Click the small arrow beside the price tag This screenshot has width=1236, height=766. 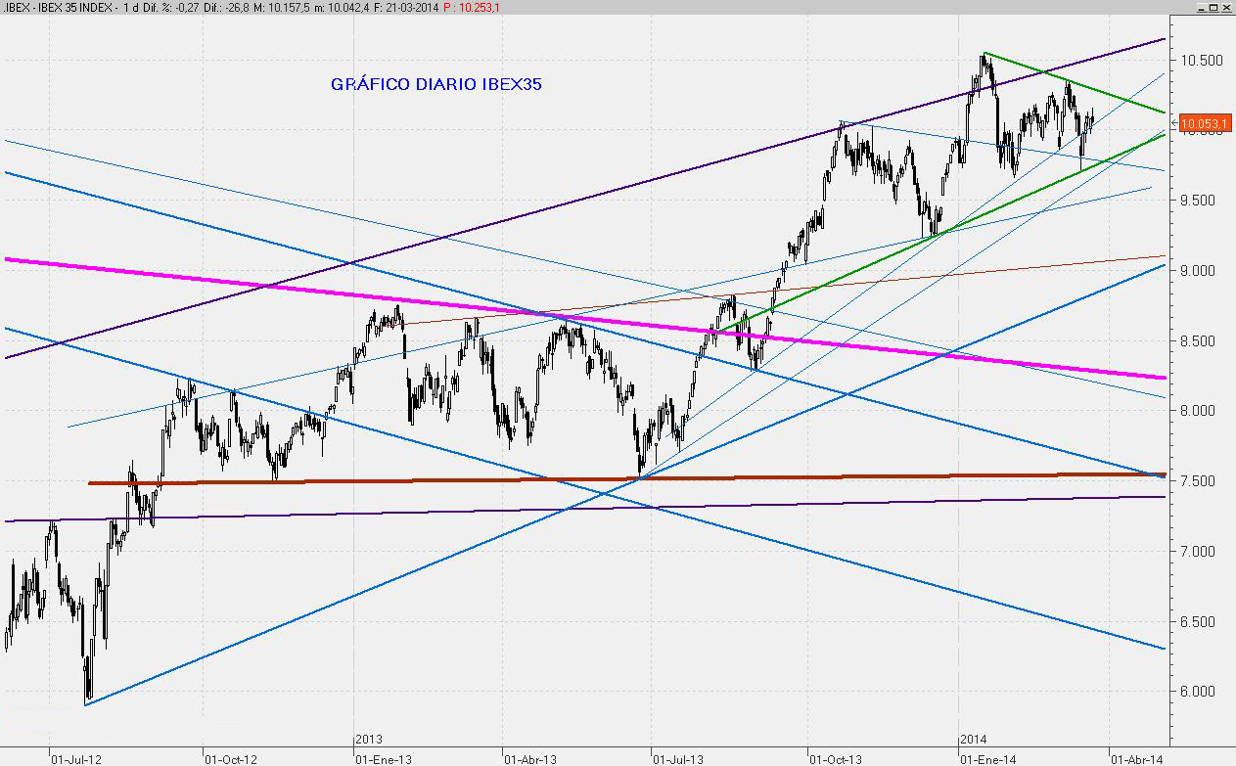[x=1174, y=123]
